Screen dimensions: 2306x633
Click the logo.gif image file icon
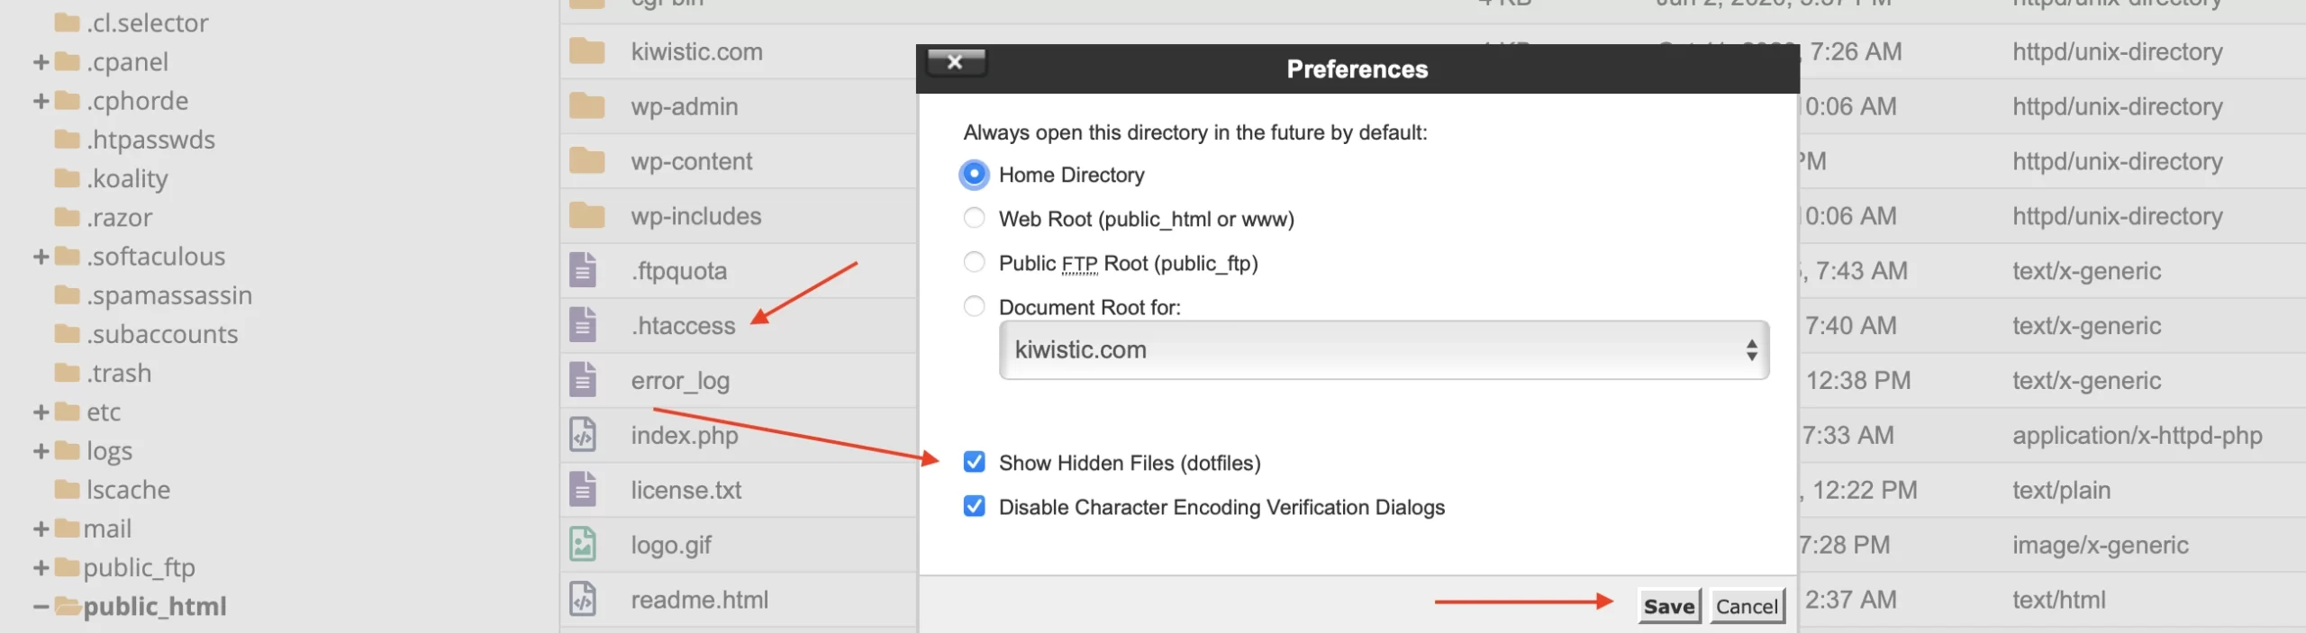(583, 545)
